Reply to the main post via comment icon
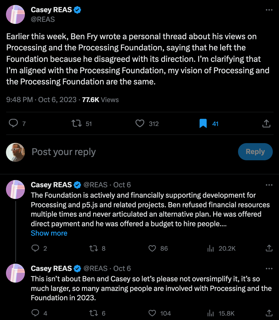Viewport: 279px width, 320px height. click(13, 123)
